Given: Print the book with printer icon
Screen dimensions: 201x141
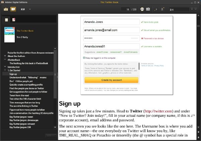Looking at the screenshot, I should click(142, 9).
